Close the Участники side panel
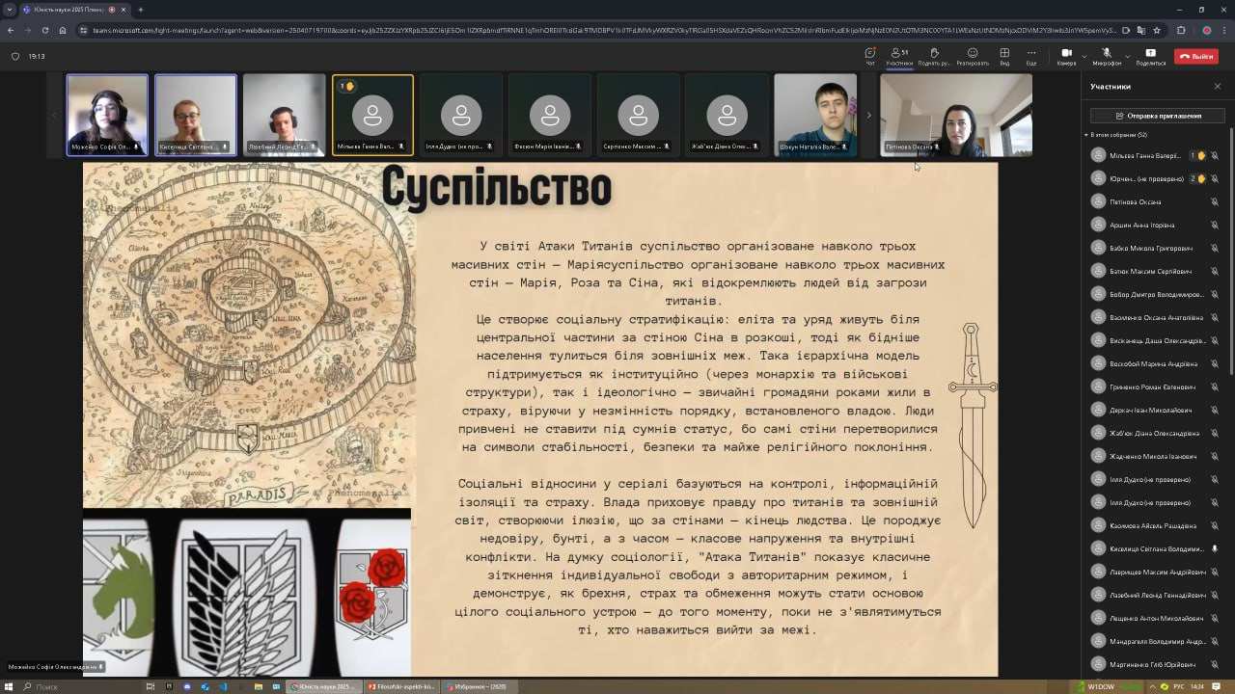Viewport: 1235px width, 694px height. (x=1217, y=87)
